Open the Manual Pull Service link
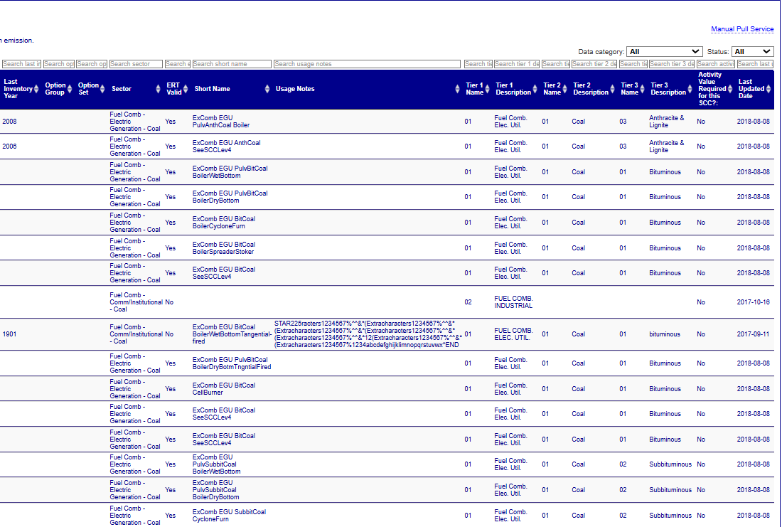Image resolution: width=782 pixels, height=527 pixels. (742, 29)
